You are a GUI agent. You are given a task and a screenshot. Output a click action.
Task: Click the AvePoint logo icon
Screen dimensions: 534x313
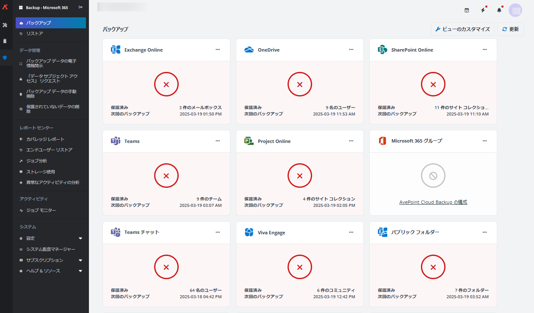5,6
